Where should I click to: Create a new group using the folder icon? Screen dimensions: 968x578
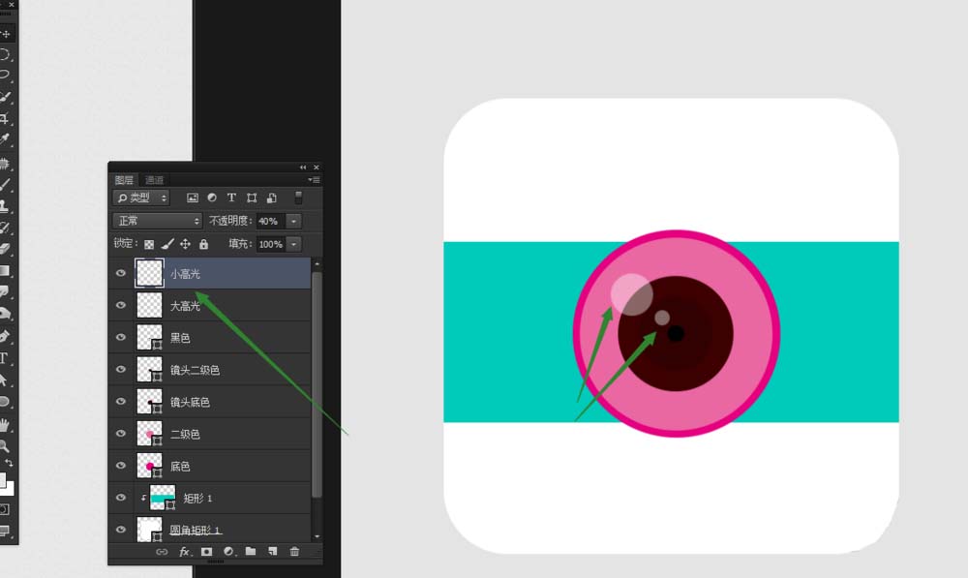coord(250,552)
